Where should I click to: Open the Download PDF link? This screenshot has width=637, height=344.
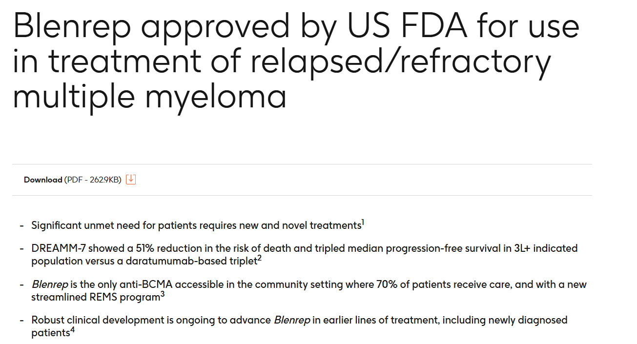(x=43, y=180)
